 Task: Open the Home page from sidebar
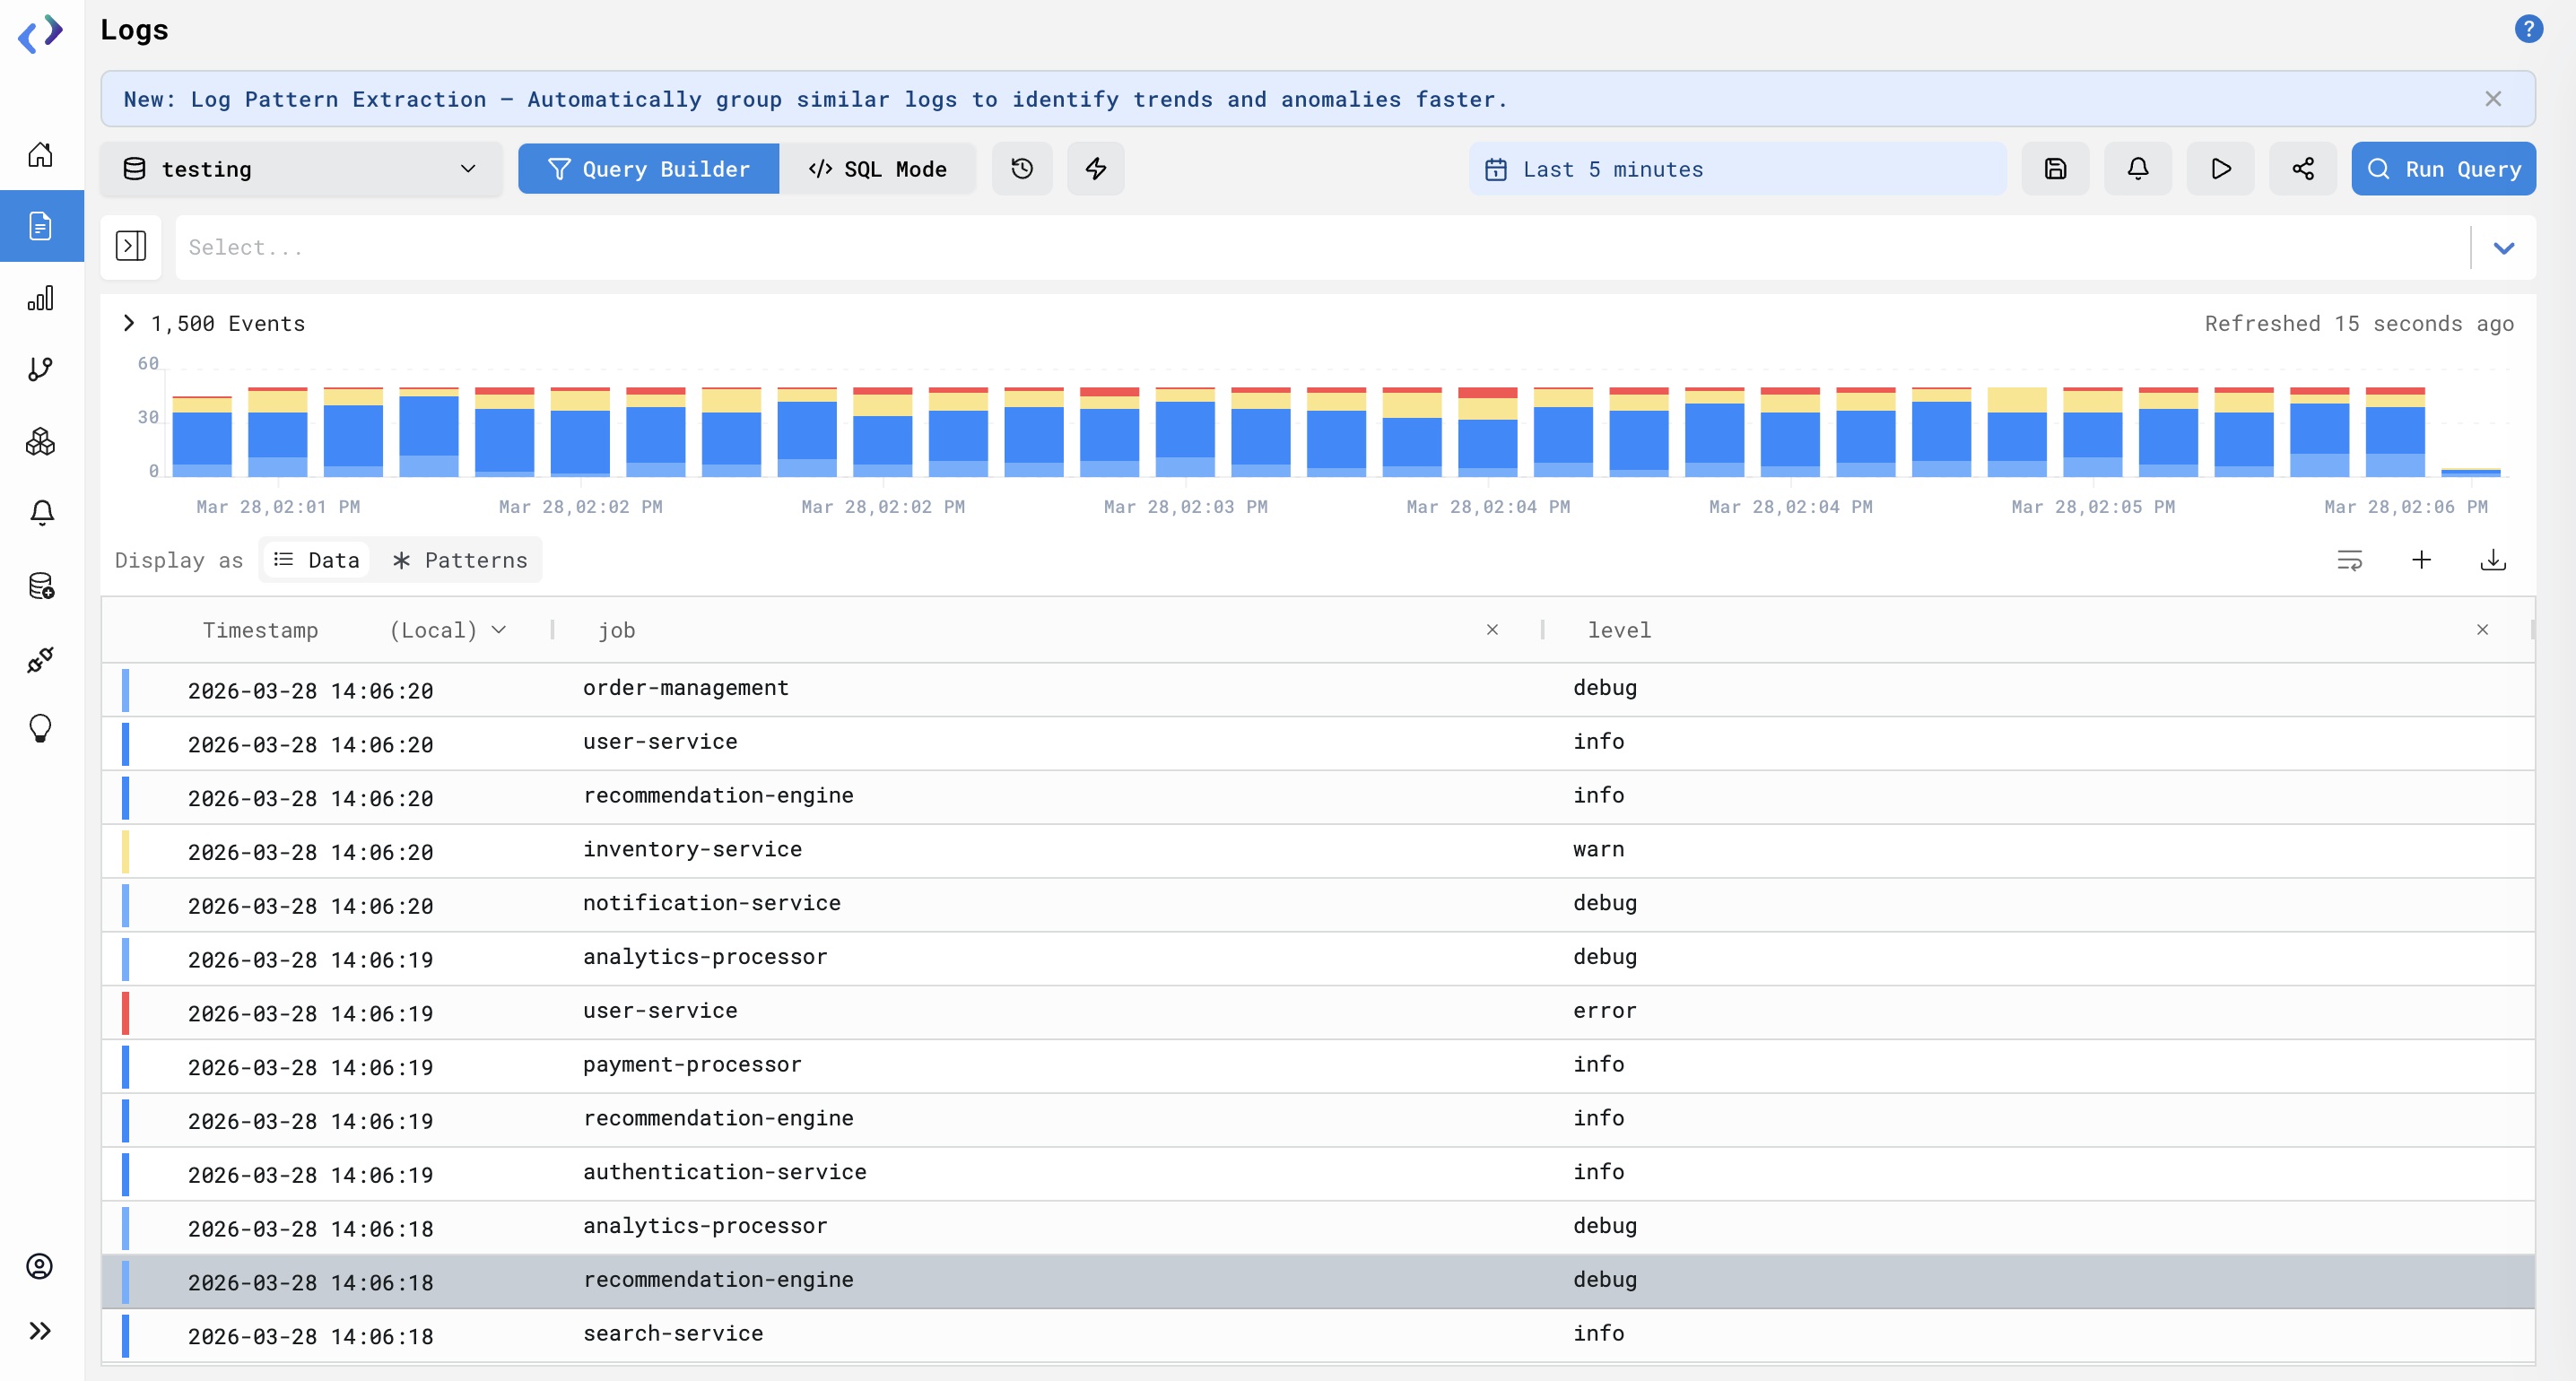pos(41,155)
